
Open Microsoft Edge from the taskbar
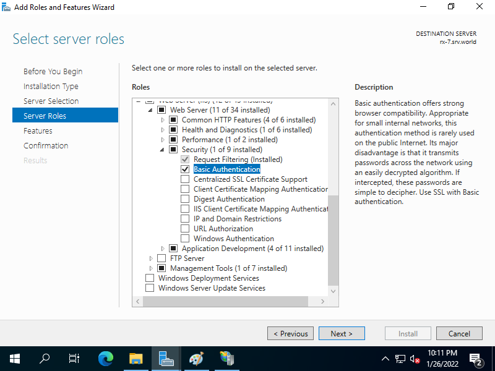pyautogui.click(x=105, y=359)
